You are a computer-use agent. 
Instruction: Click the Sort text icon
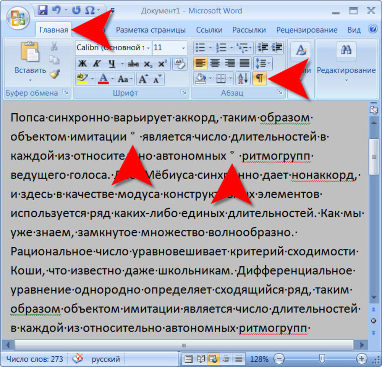243,78
